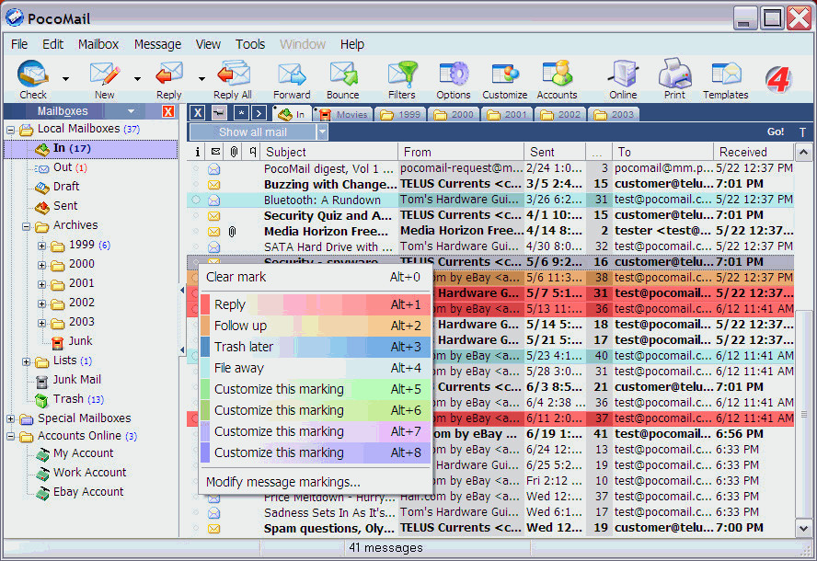817x561 pixels.
Task: Toggle the mark circle on Security Quiz row
Action: 196,215
